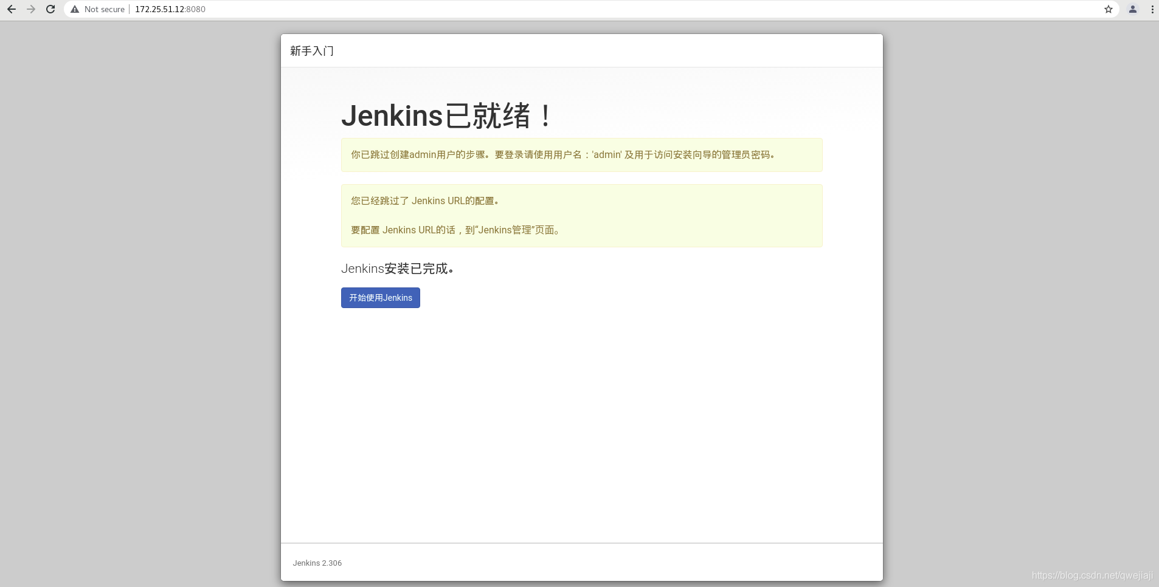Click the browser back arrow
1159x587 pixels.
tap(12, 9)
